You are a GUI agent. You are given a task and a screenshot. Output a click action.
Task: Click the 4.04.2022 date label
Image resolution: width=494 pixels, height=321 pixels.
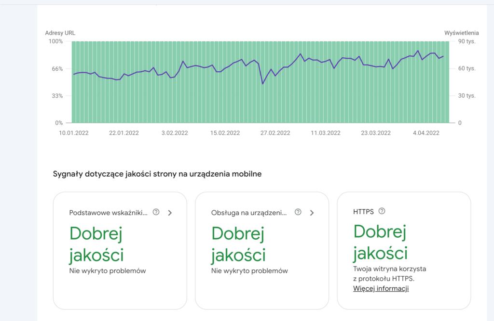(x=426, y=133)
